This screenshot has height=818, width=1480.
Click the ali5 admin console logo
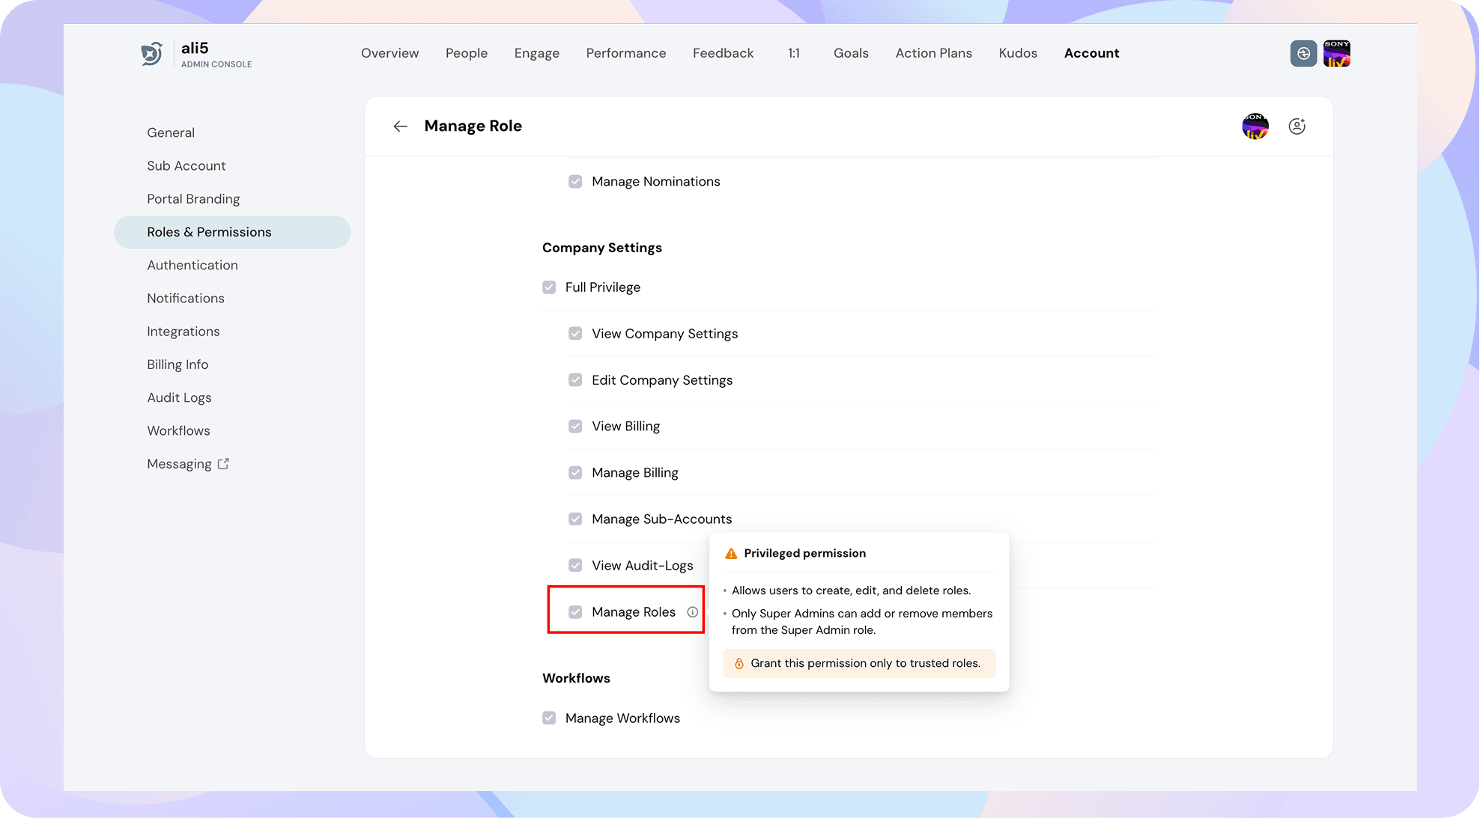coord(152,53)
